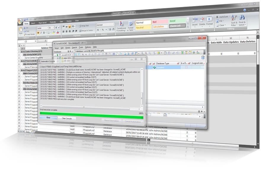
Task: Select the Neutral cell style
Action: (143, 27)
